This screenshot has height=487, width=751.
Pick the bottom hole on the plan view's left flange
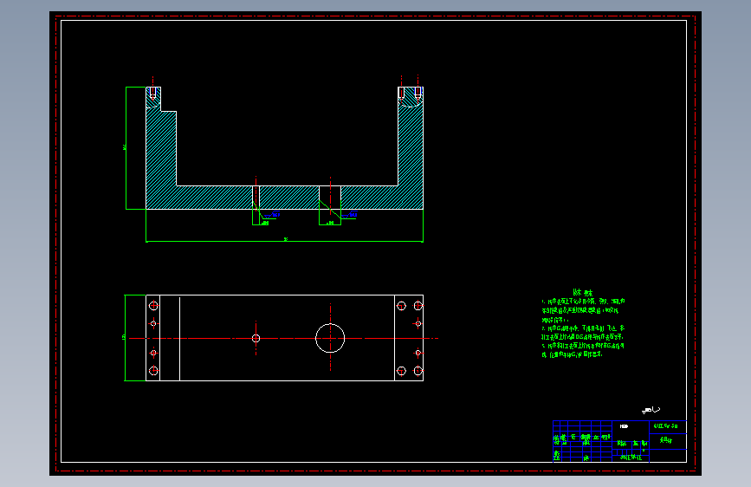tap(153, 371)
